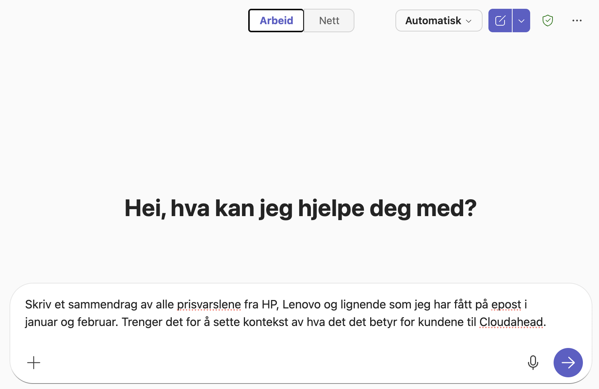Screen dimensions: 599x389
Task: Open the three-dot more options menu
Action: point(577,21)
